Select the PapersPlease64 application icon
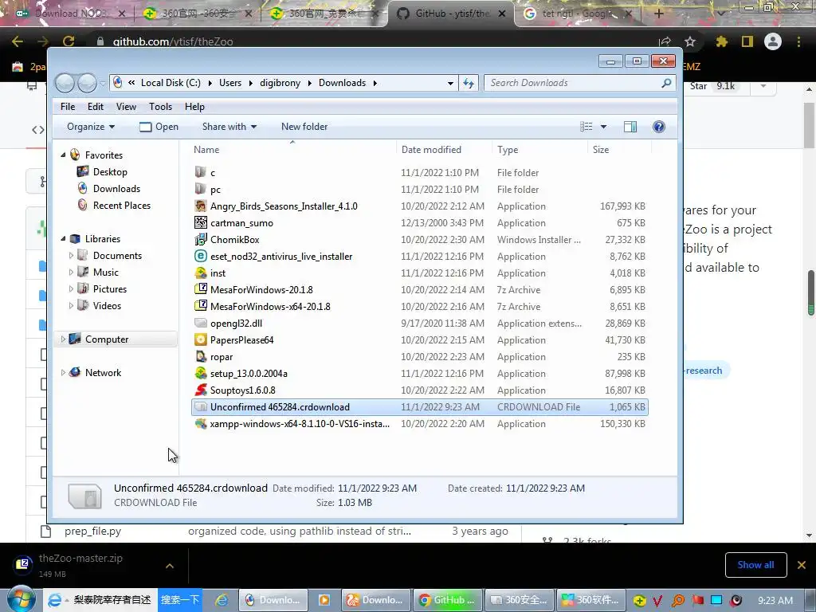Screen dimensions: 816x612 point(200,339)
